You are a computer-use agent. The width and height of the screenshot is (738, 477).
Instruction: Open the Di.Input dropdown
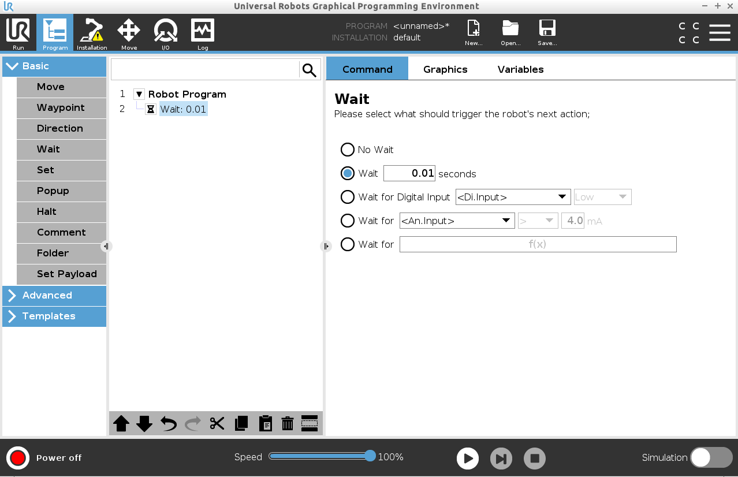pyautogui.click(x=513, y=197)
